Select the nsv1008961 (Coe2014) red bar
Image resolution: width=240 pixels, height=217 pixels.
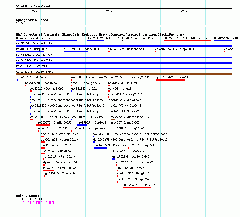(x=137, y=187)
